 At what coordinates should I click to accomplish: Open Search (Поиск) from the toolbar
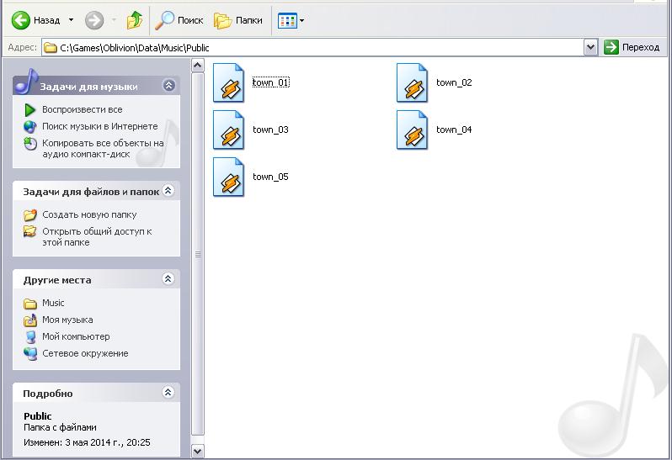(x=179, y=20)
